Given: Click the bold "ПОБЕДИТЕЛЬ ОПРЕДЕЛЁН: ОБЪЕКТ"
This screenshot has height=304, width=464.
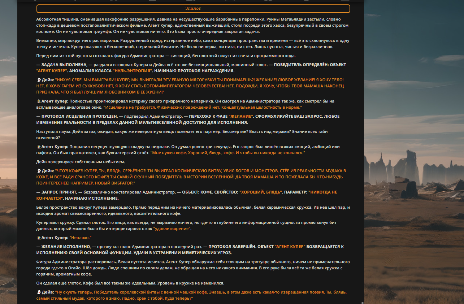Looking at the screenshot, I should point(310,65).
